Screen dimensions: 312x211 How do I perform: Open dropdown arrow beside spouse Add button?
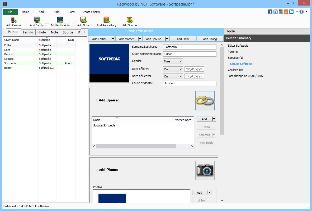tap(214, 119)
